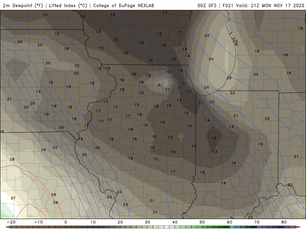The width and height of the screenshot is (306, 229).
Task: Click the "2m Dewpoint (°F)" title text
Action: (x=23, y=5)
